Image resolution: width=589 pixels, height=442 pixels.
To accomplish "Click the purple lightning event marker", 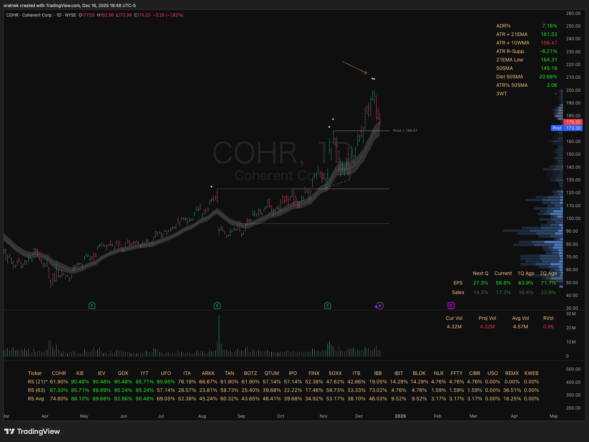I will coord(379,306).
